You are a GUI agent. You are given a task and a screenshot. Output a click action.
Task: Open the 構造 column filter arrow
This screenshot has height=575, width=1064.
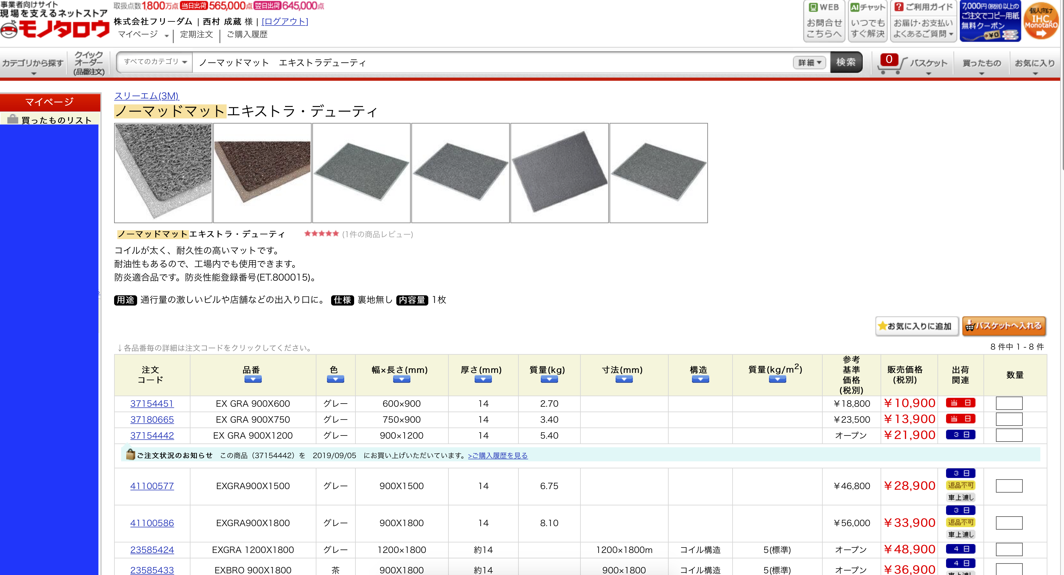pyautogui.click(x=700, y=380)
